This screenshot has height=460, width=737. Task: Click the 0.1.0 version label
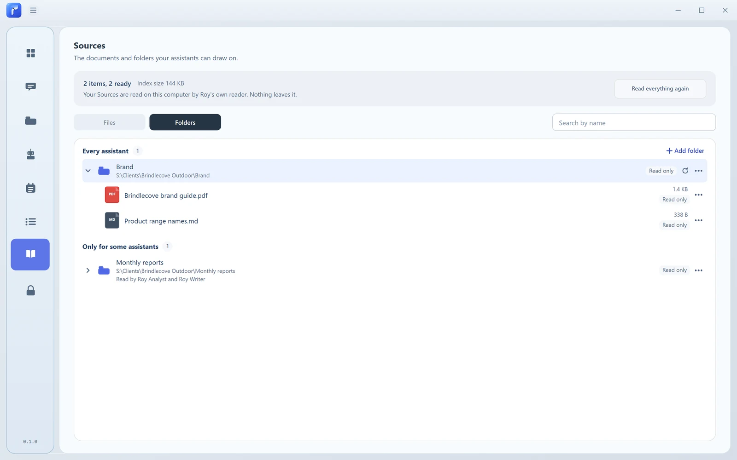[x=30, y=442]
